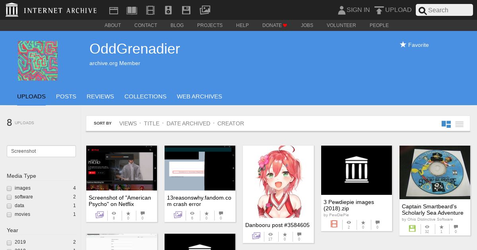
Task: Open the Texts book icon in top bar
Action: pos(132,10)
